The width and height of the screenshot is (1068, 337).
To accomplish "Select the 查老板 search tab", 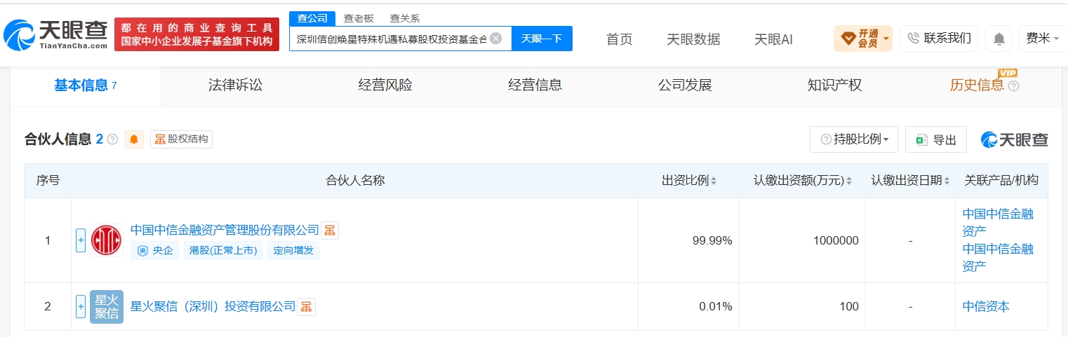I will [359, 18].
